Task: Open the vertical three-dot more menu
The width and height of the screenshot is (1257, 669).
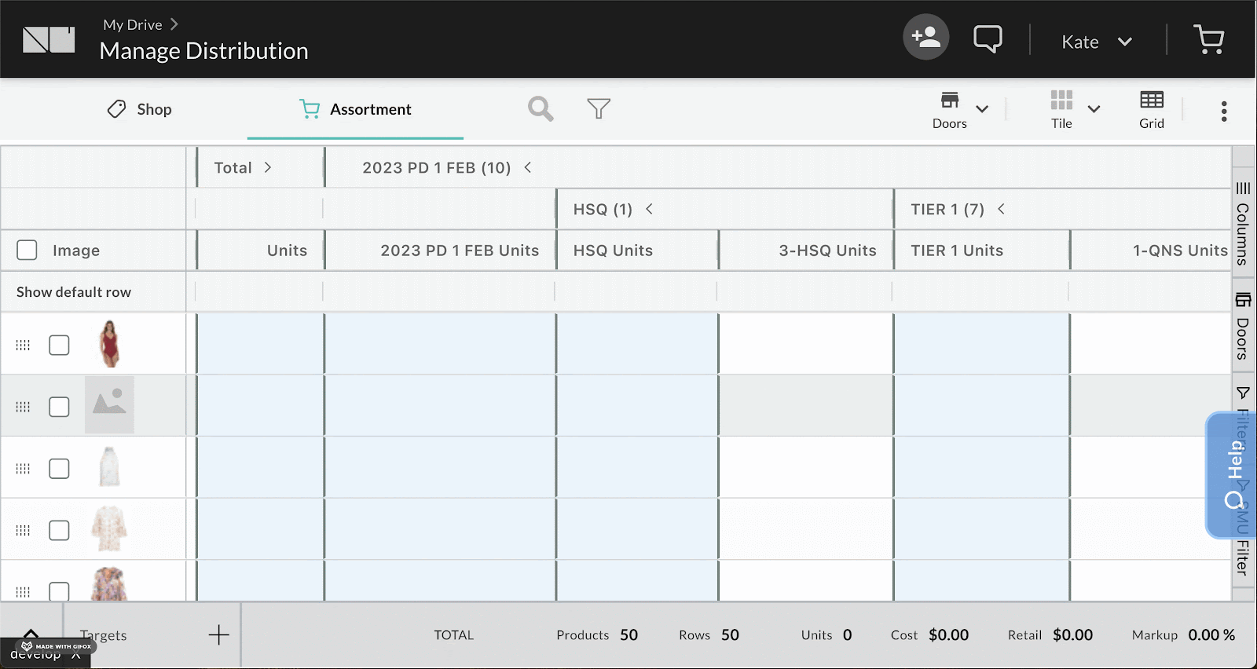Action: [x=1223, y=111]
